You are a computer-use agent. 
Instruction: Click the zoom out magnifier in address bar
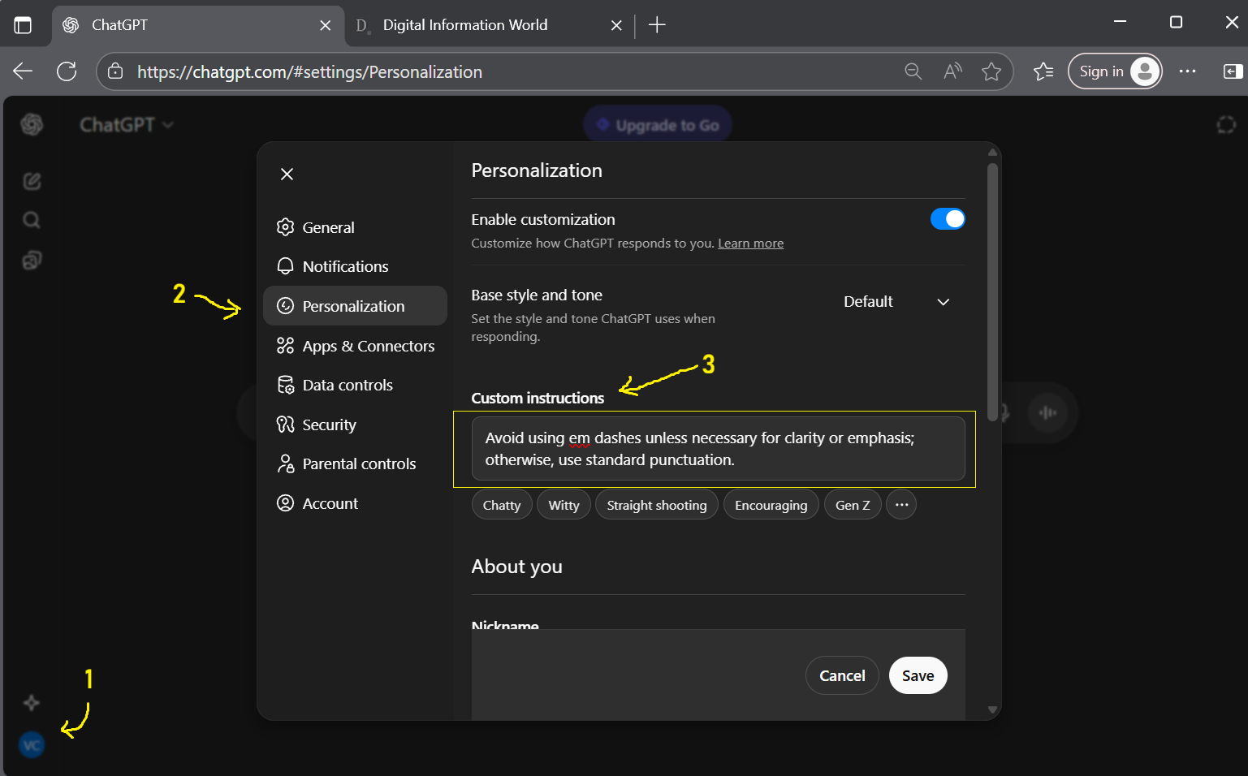click(x=913, y=71)
